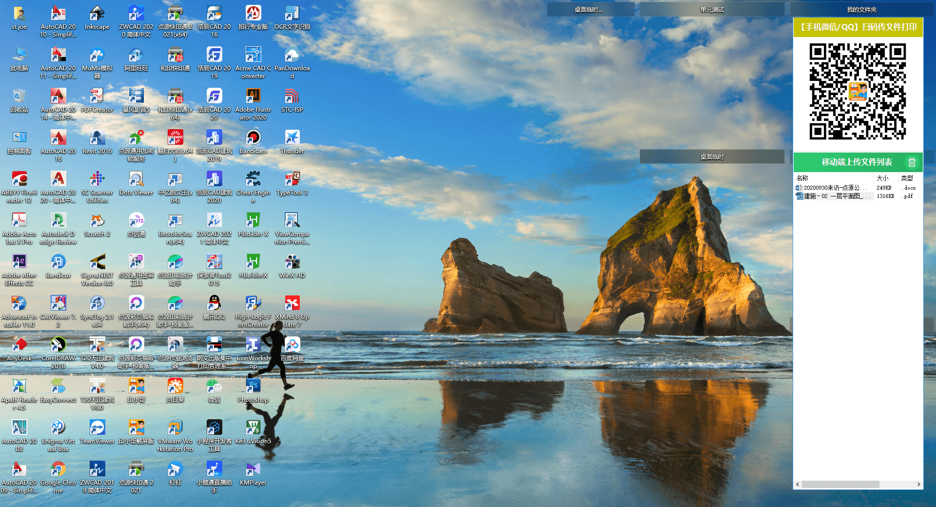Screen dimensions: 936x507
Task: Select the 百度网盘 desktop icon
Action: 292,345
